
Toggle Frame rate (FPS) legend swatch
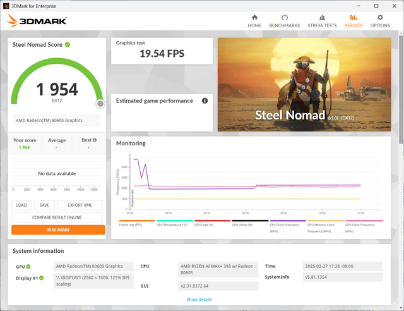(137, 221)
